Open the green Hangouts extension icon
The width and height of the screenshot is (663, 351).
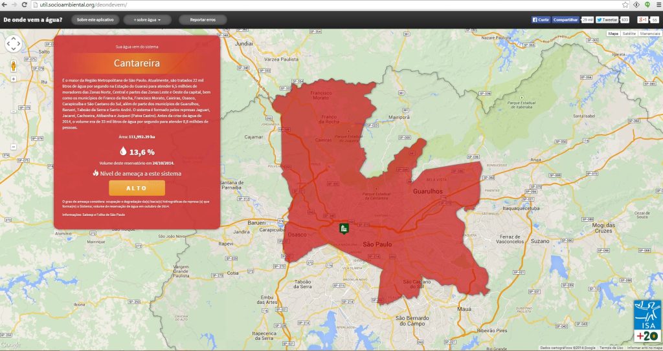[647, 5]
